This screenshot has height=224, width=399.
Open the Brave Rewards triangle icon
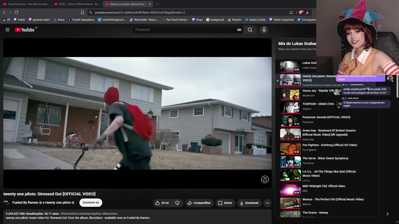307,12
